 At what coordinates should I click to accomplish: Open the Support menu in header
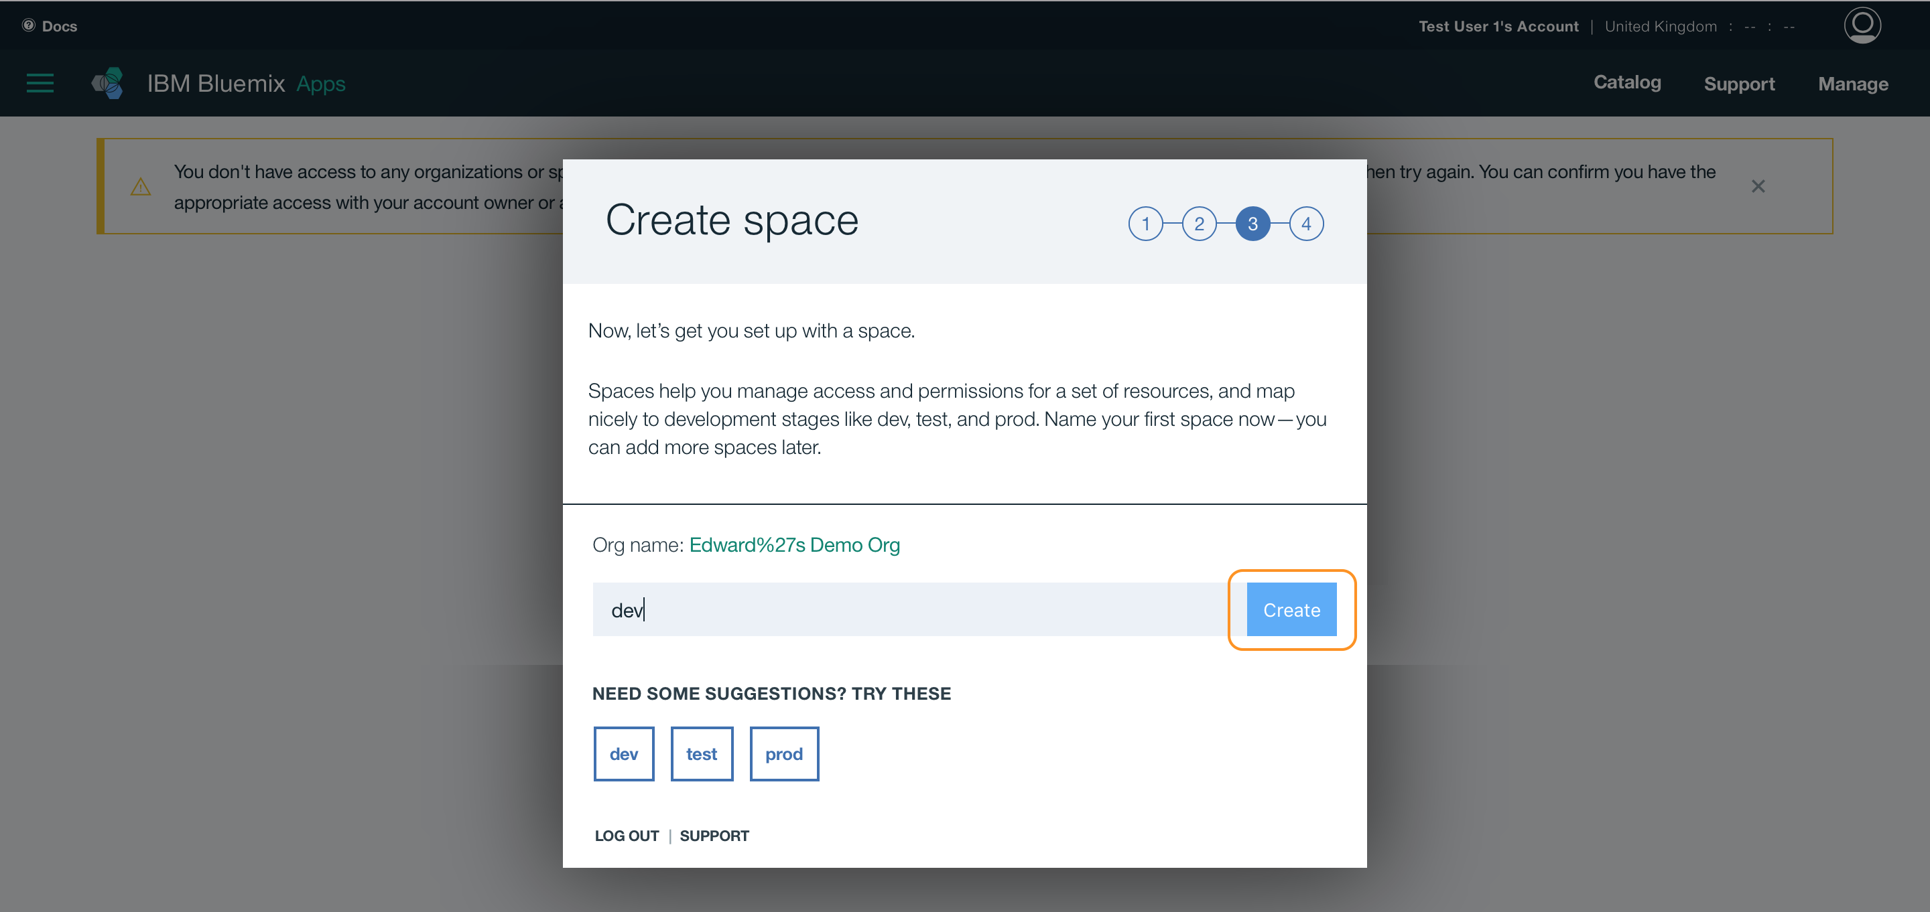click(x=1739, y=84)
